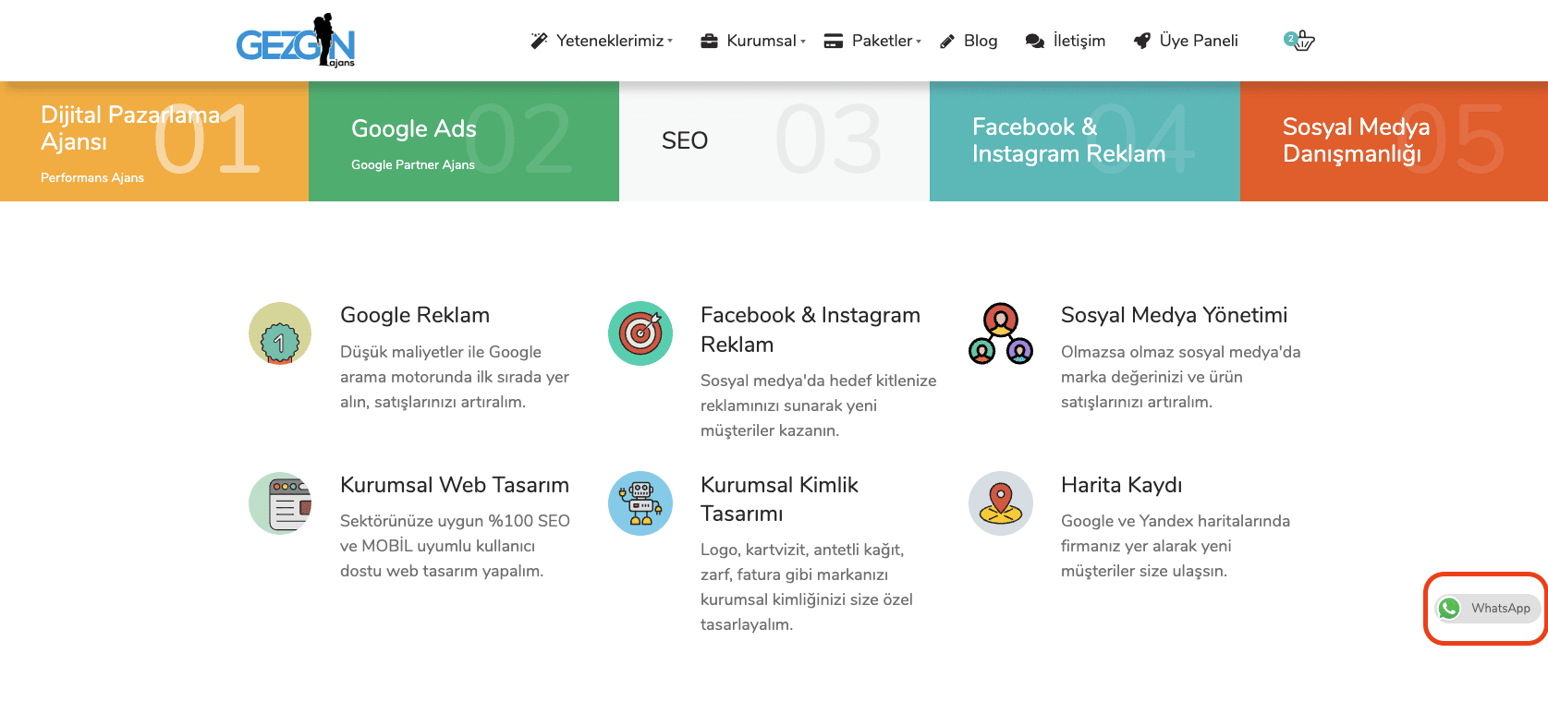
Task: Click the Kurumsal Kimlik robot icon
Action: [x=640, y=503]
